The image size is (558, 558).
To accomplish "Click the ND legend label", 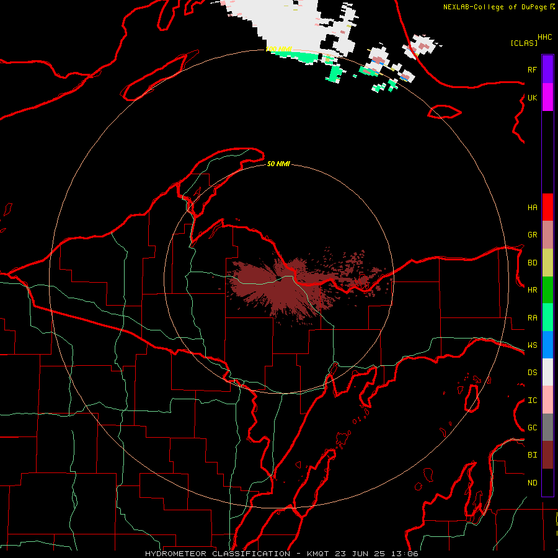I will pos(532,483).
